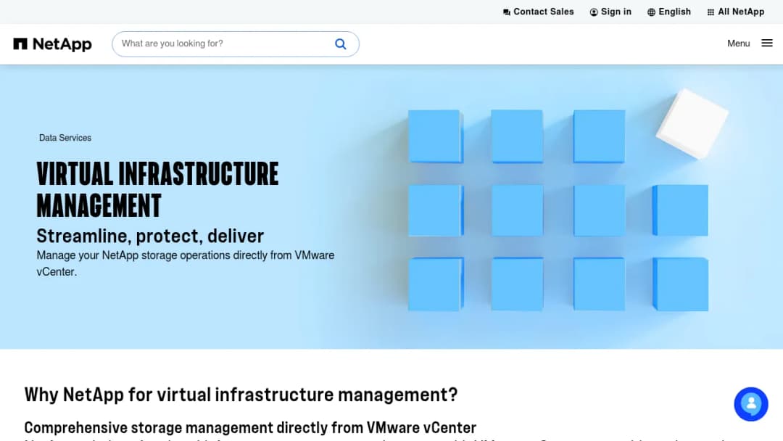This screenshot has width=783, height=441.
Task: Open the Sign in link
Action: (x=610, y=12)
